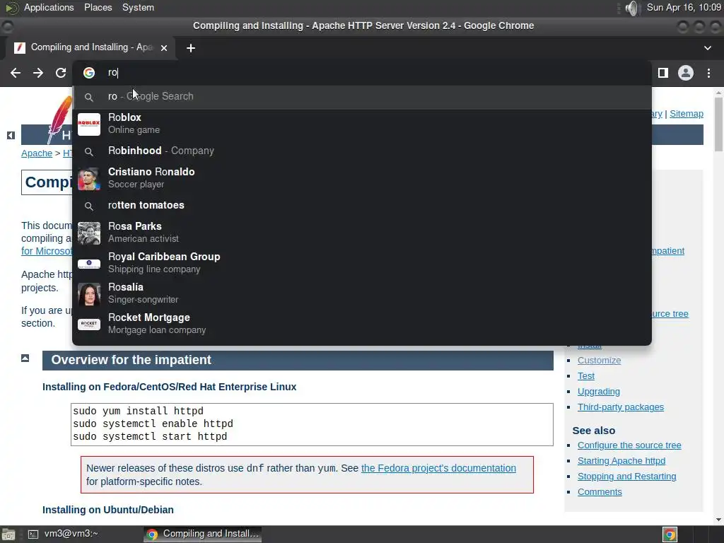Open the tab search dropdown chevron
The height and width of the screenshot is (543, 724).
pos(707,48)
